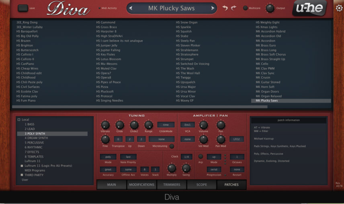Load the MK Cello preset
Viewport: 344px width, 204px height.
(x=262, y=64)
